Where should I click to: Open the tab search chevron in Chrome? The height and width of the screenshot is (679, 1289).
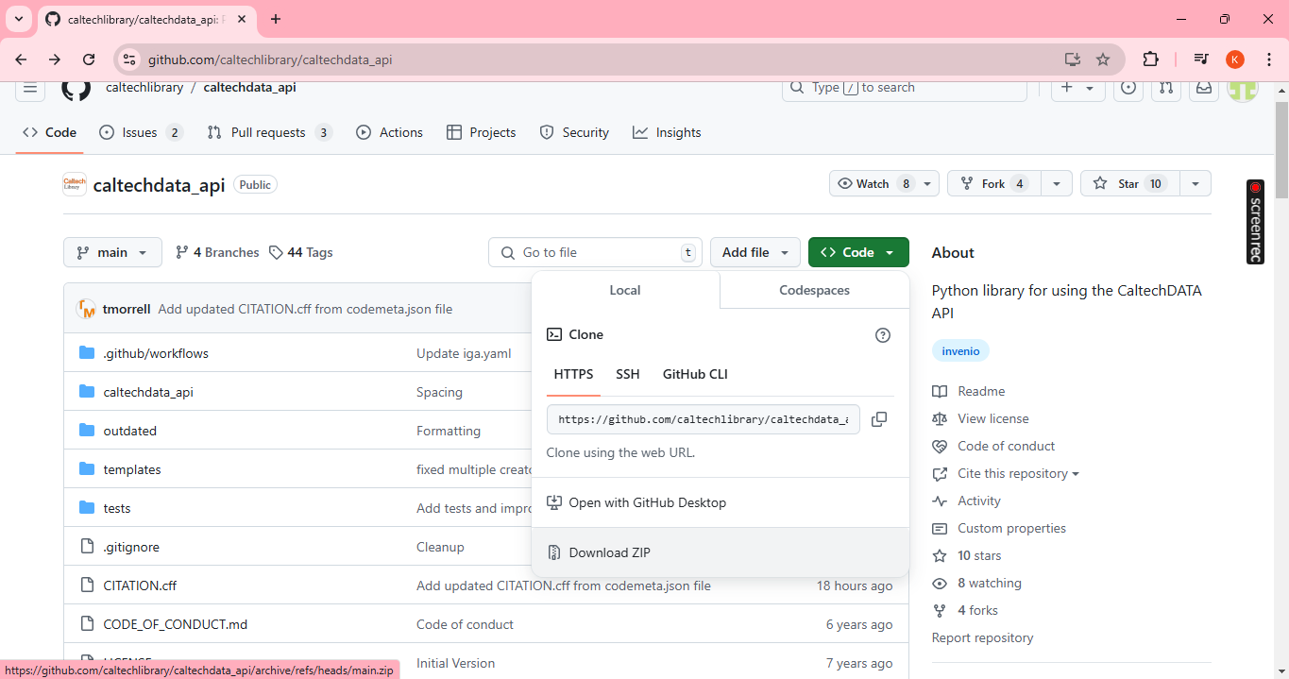pos(19,19)
